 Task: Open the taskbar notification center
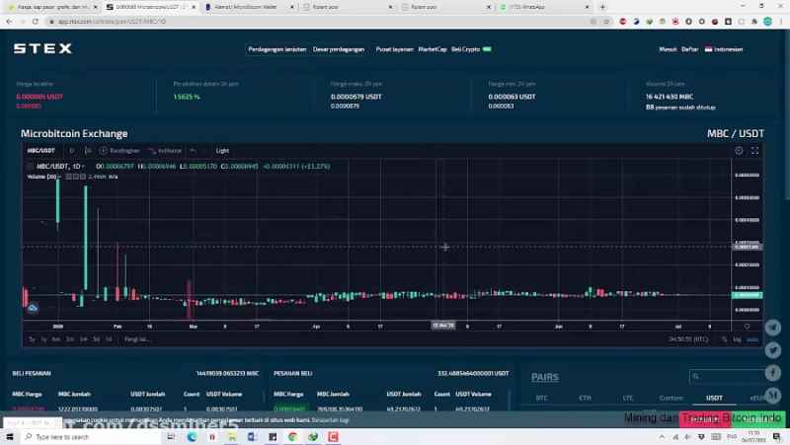point(776,436)
